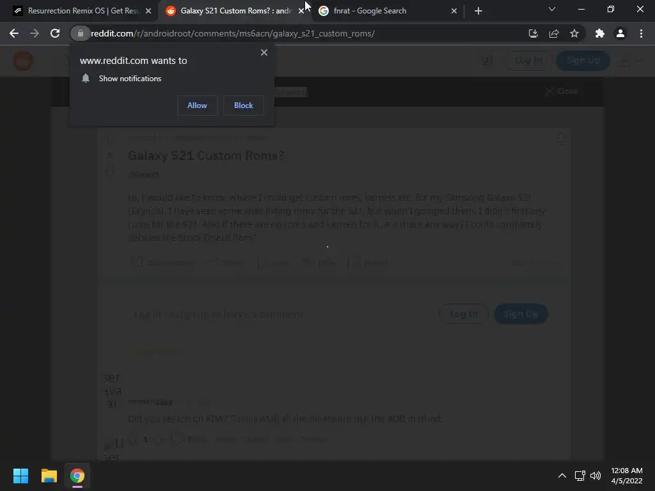Click header Sign Up button

tap(583, 61)
